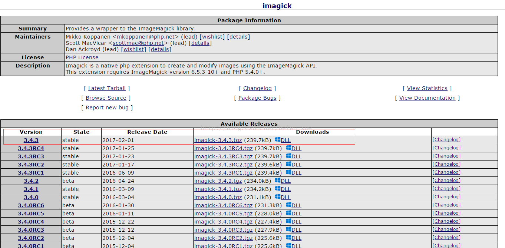Download imagick-3.4.3RC3.tgz
This screenshot has width=505, height=248.
point(224,156)
